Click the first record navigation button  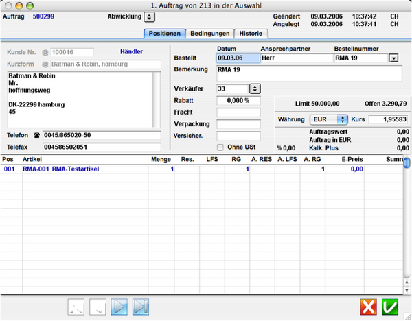(x=77, y=307)
